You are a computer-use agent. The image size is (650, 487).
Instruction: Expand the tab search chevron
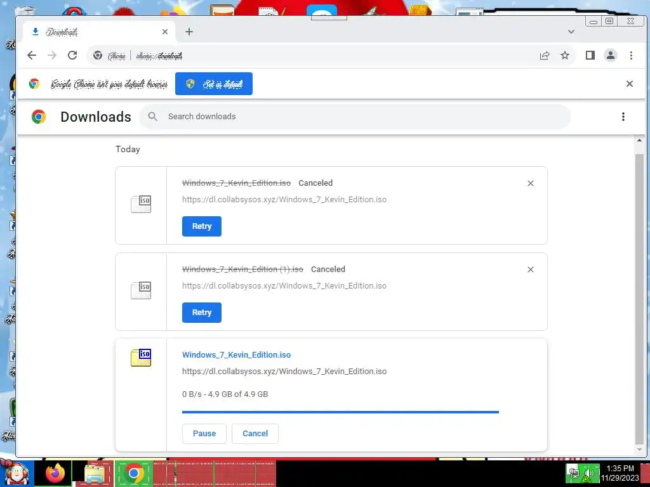571,32
